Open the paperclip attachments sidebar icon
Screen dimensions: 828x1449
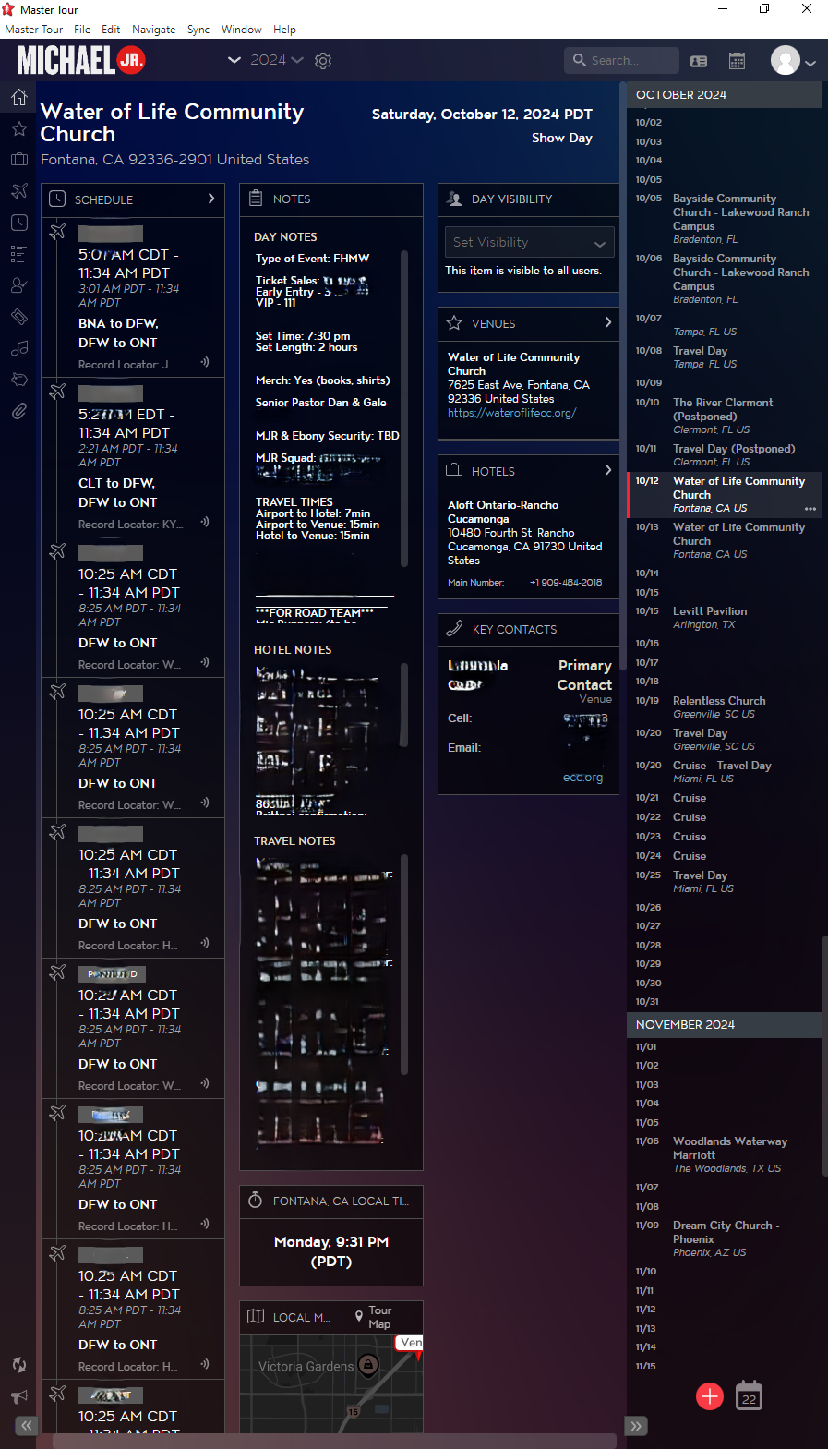[18, 411]
